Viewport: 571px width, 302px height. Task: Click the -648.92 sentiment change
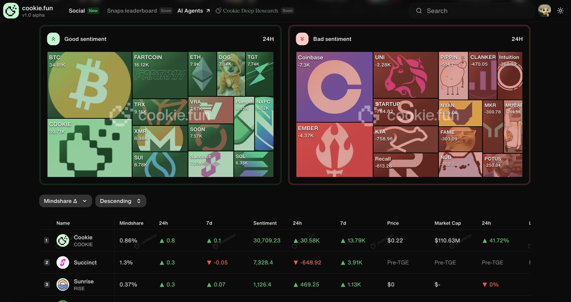click(x=307, y=263)
